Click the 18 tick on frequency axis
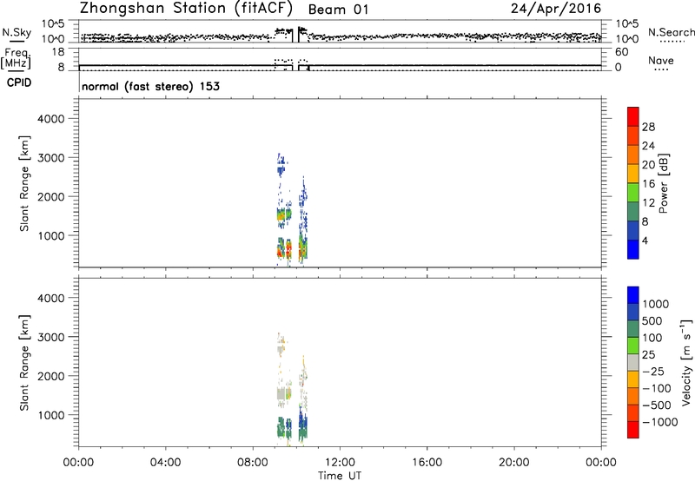Viewport: 695px width, 481px height. click(58, 52)
